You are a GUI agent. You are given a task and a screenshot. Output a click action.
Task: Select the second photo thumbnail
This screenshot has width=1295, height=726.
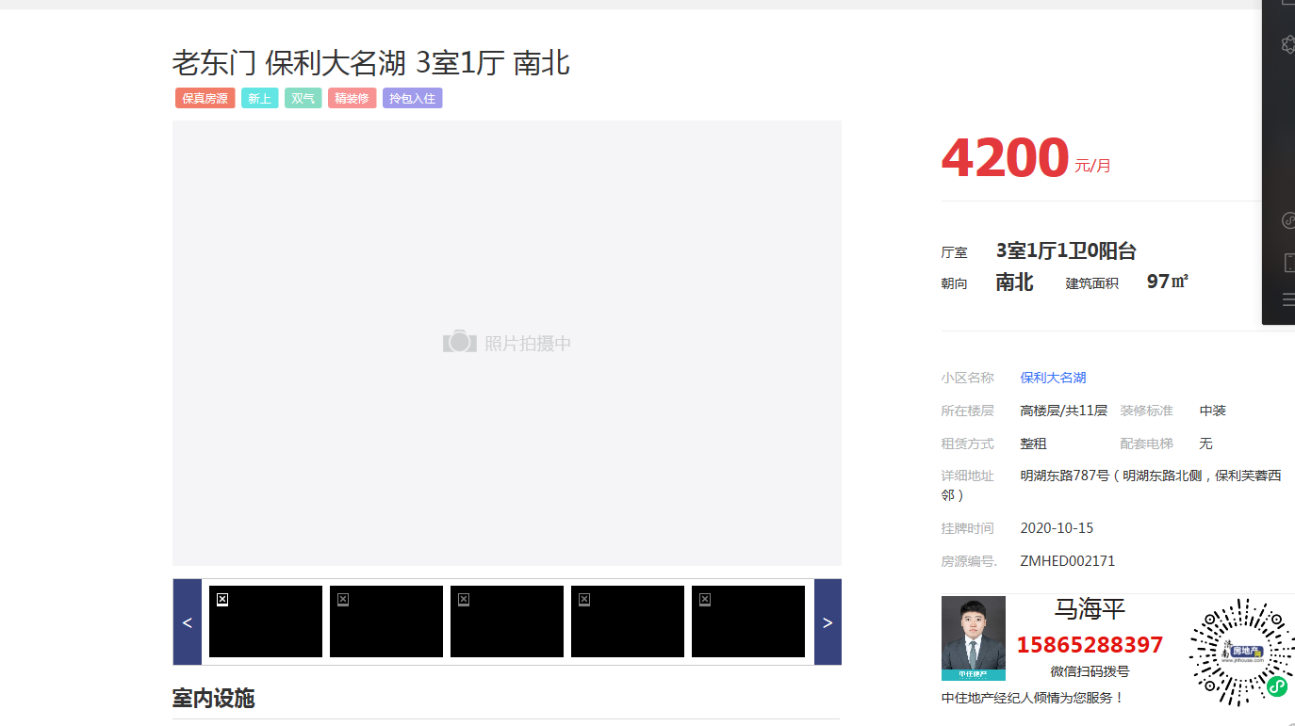tap(386, 621)
